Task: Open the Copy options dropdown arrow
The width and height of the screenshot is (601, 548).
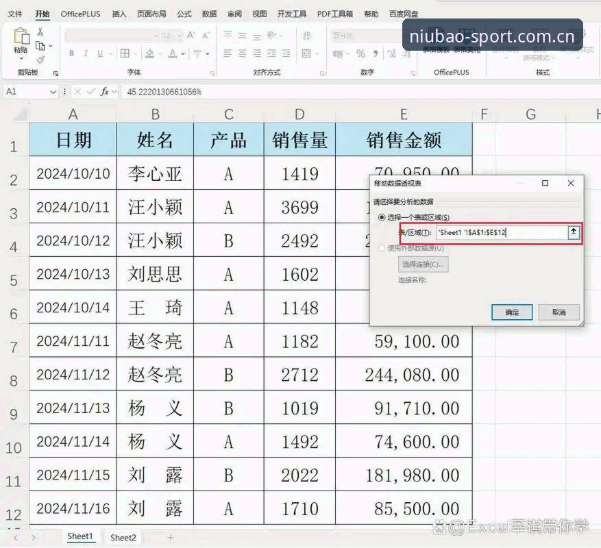Action: (x=50, y=47)
